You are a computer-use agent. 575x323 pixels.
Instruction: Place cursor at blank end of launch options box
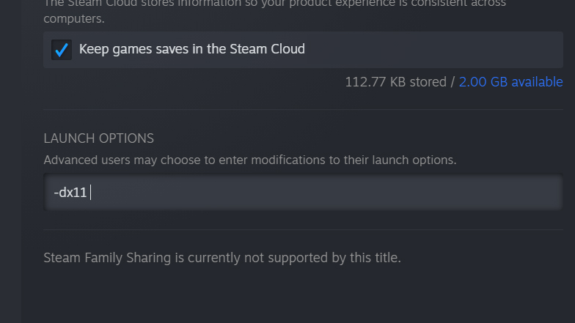(x=326, y=192)
